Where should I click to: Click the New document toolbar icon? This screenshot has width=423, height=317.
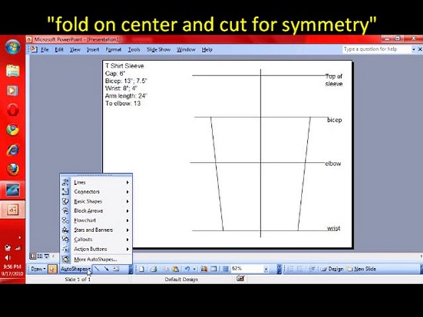point(141,269)
